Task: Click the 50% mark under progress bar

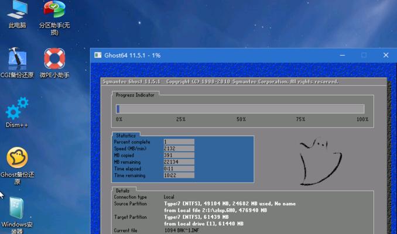Action: coord(241,119)
